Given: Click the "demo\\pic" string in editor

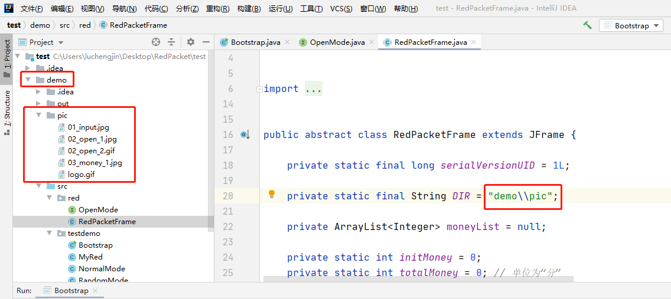Looking at the screenshot, I should [x=520, y=196].
